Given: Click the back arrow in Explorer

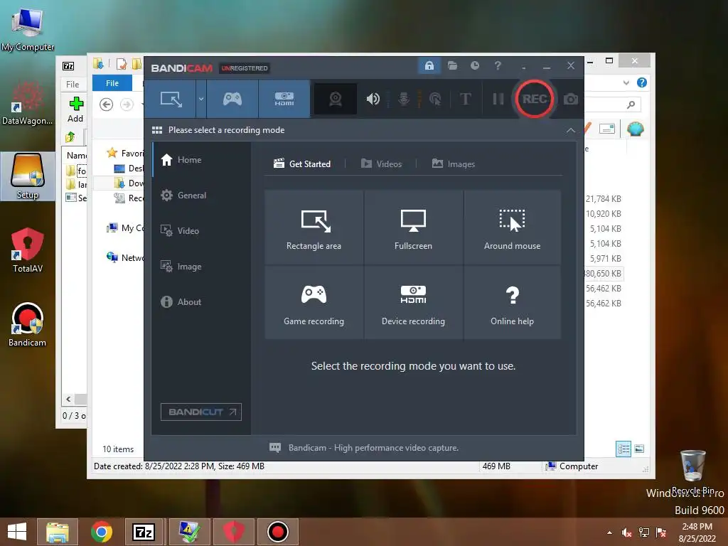Looking at the screenshot, I should click(x=107, y=105).
